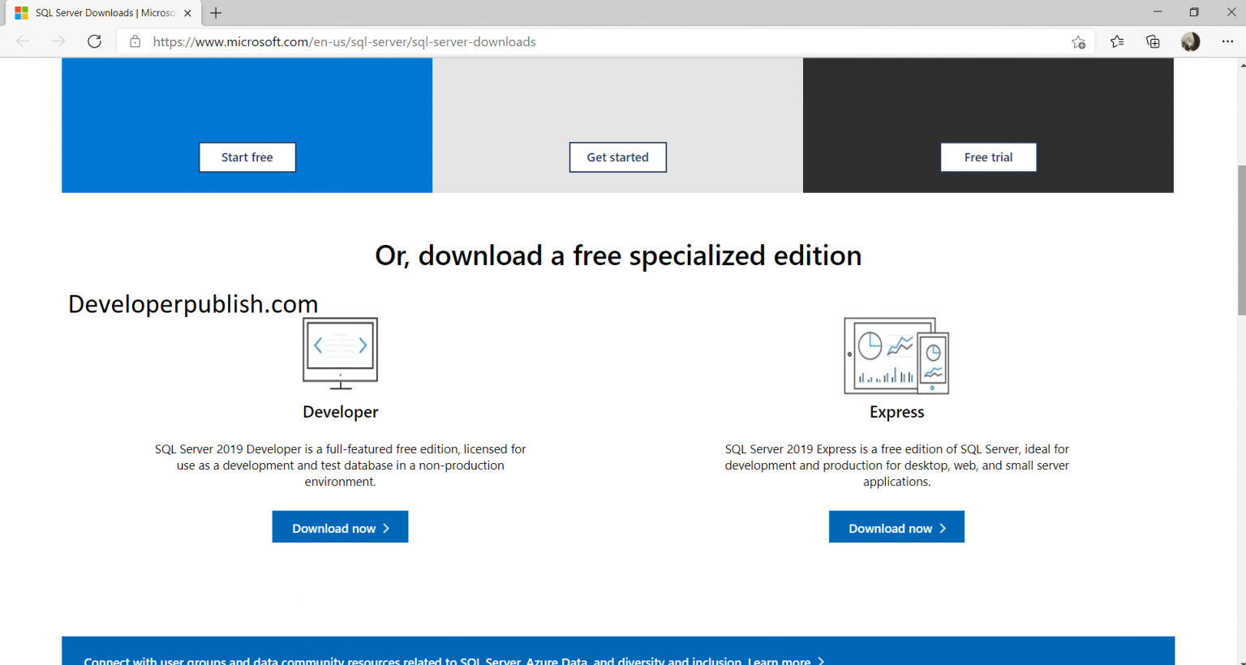Click the browser profile avatar

click(1190, 41)
